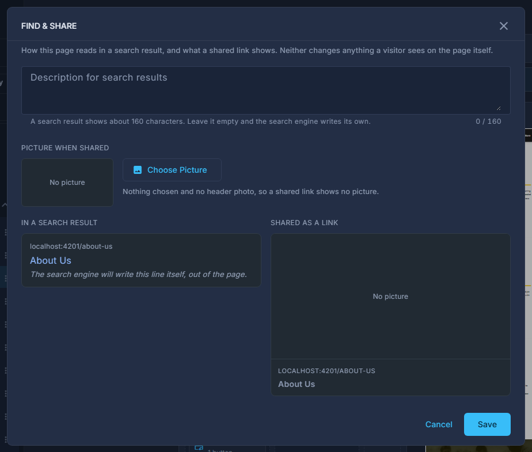Open the Choose Picture button
The width and height of the screenshot is (532, 452).
[172, 170]
